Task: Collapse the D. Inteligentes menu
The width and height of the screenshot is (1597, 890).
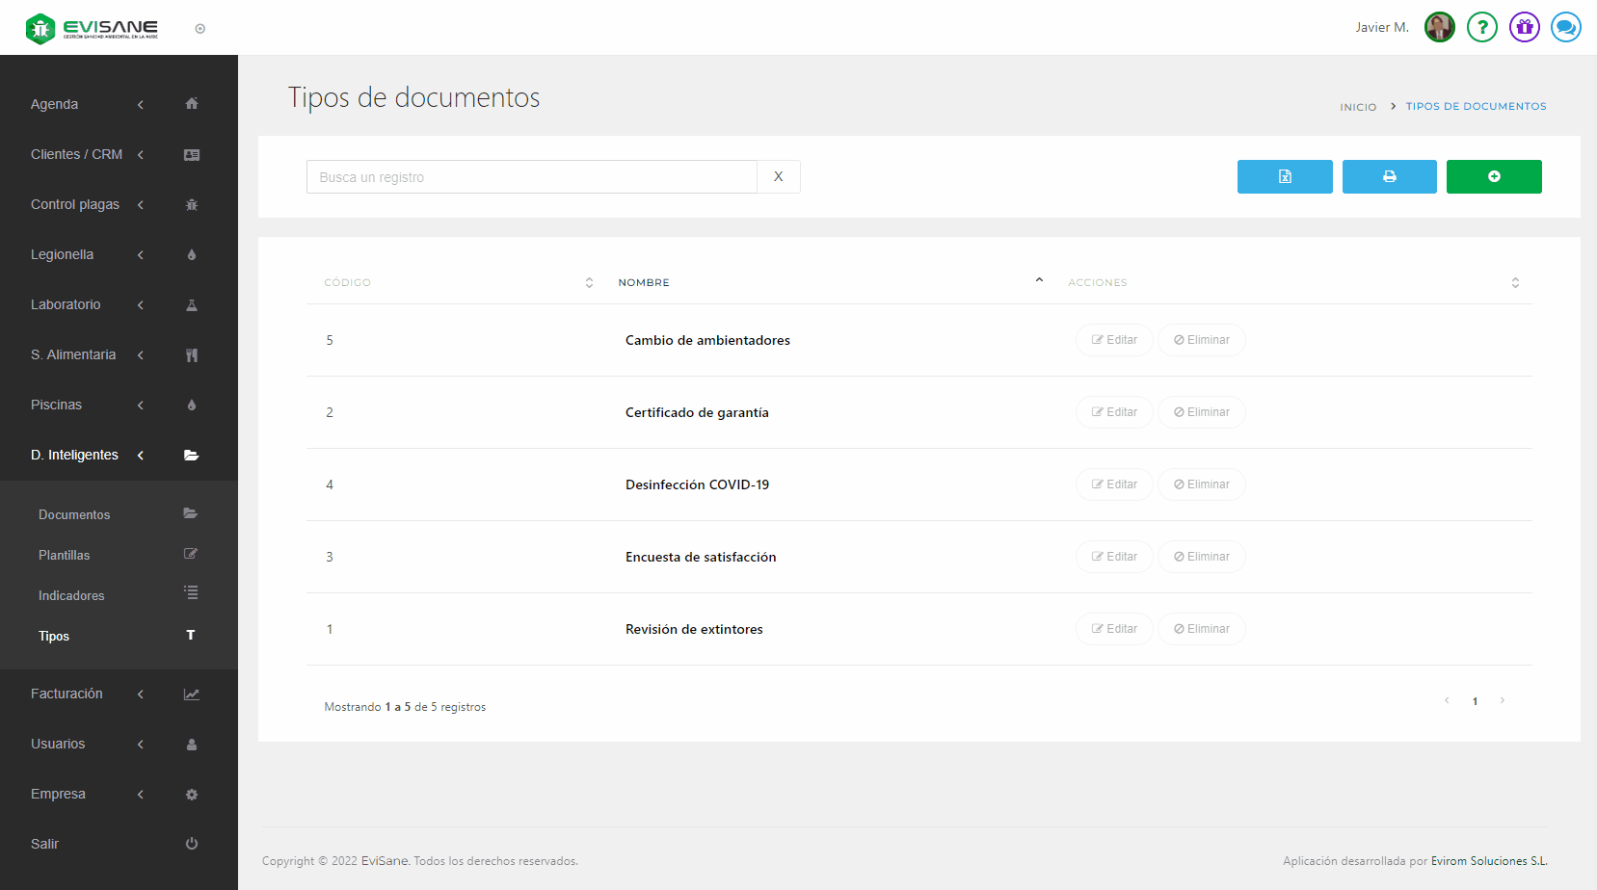Action: coord(75,455)
